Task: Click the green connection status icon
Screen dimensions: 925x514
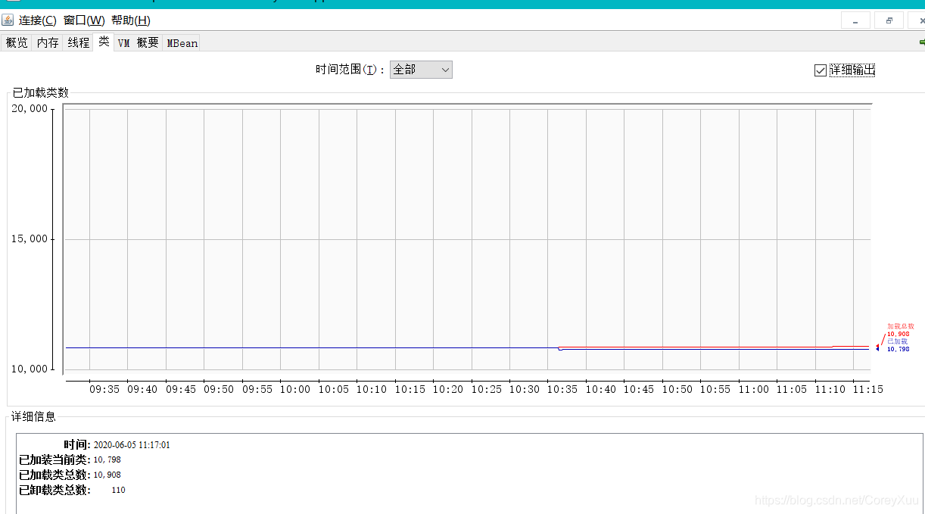Action: click(921, 42)
